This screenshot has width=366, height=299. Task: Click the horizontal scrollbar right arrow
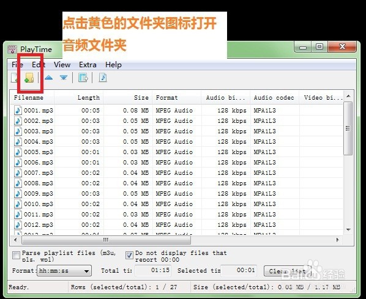click(337, 240)
